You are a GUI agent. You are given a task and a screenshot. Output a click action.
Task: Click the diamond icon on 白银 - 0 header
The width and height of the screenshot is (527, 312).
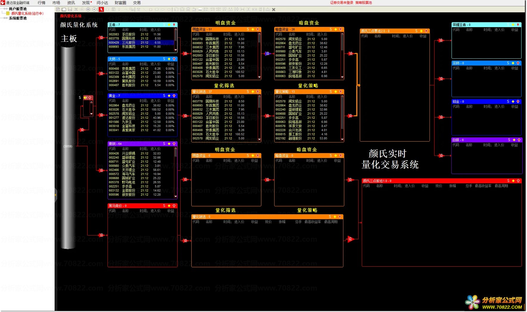point(514,140)
